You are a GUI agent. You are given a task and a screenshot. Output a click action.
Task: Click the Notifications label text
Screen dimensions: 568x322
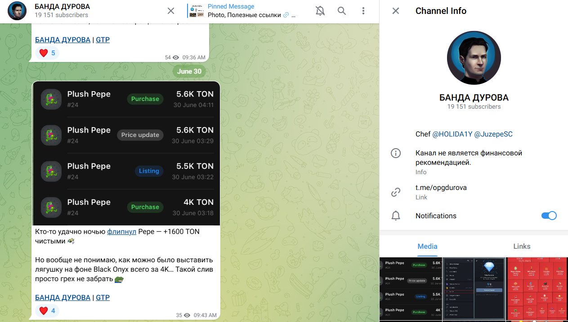pos(436,216)
